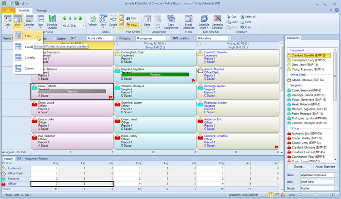Open the All locations dropdown
Image resolution: width=341 pixels, height=199 pixels.
pyautogui.click(x=230, y=38)
